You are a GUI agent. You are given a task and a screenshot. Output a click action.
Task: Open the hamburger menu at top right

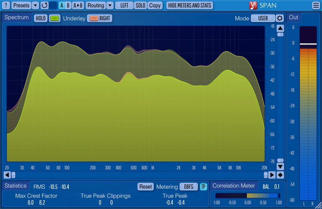click(316, 5)
